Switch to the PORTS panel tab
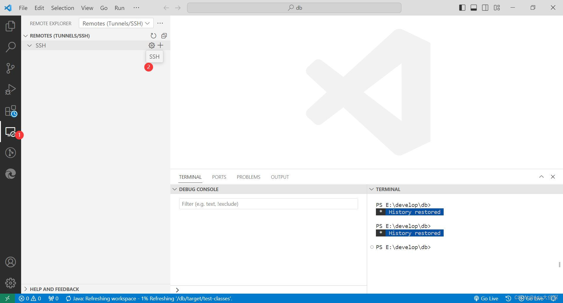Screen dimensions: 563x303 pos(219,177)
